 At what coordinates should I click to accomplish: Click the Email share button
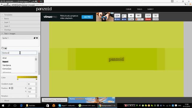155,19
